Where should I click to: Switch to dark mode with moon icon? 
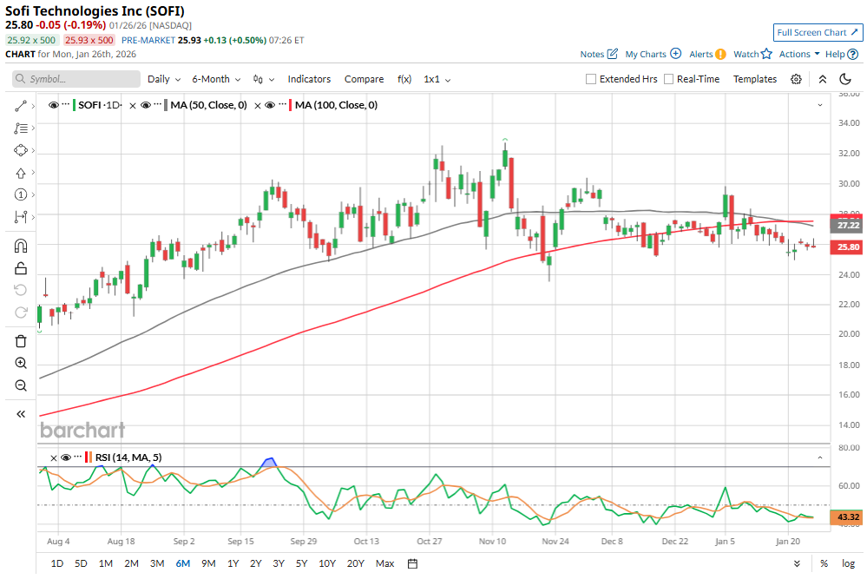pyautogui.click(x=845, y=79)
